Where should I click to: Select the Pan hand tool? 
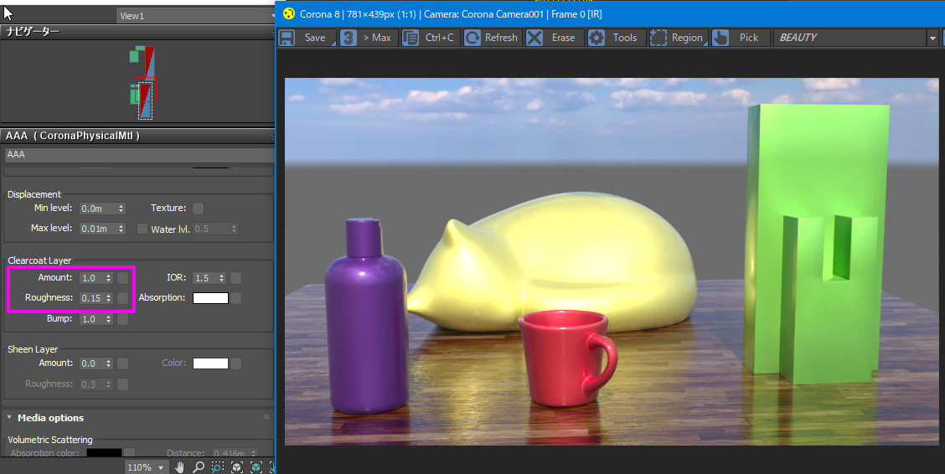pyautogui.click(x=179, y=467)
